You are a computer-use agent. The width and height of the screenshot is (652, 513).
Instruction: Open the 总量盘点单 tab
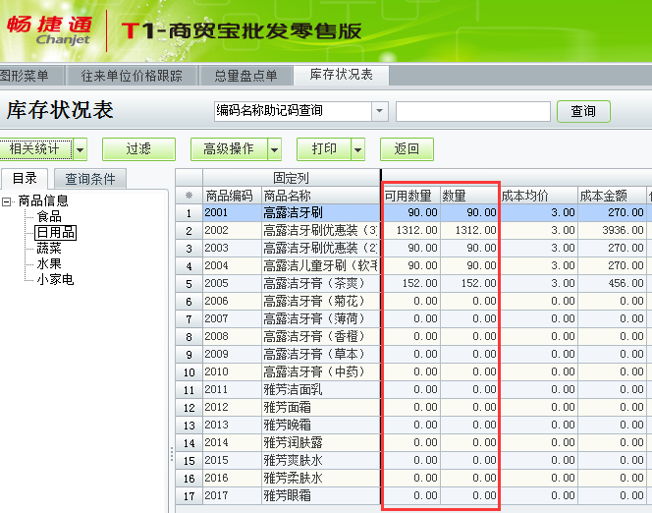tap(245, 76)
